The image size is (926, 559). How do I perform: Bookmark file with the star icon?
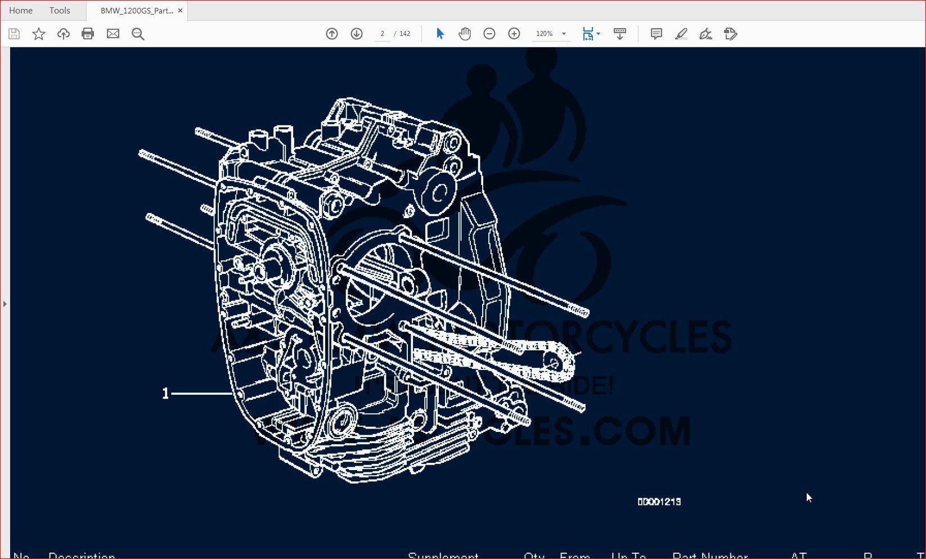pyautogui.click(x=39, y=34)
